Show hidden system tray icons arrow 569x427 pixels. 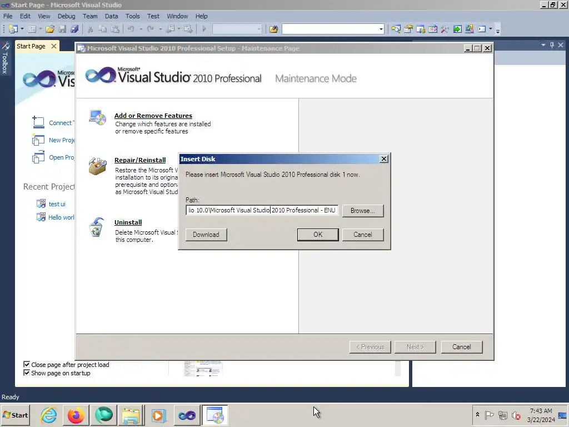point(477,415)
